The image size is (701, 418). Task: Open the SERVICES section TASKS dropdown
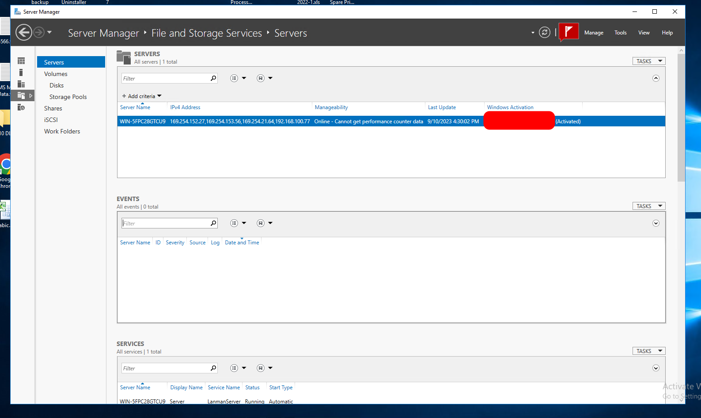click(x=649, y=351)
